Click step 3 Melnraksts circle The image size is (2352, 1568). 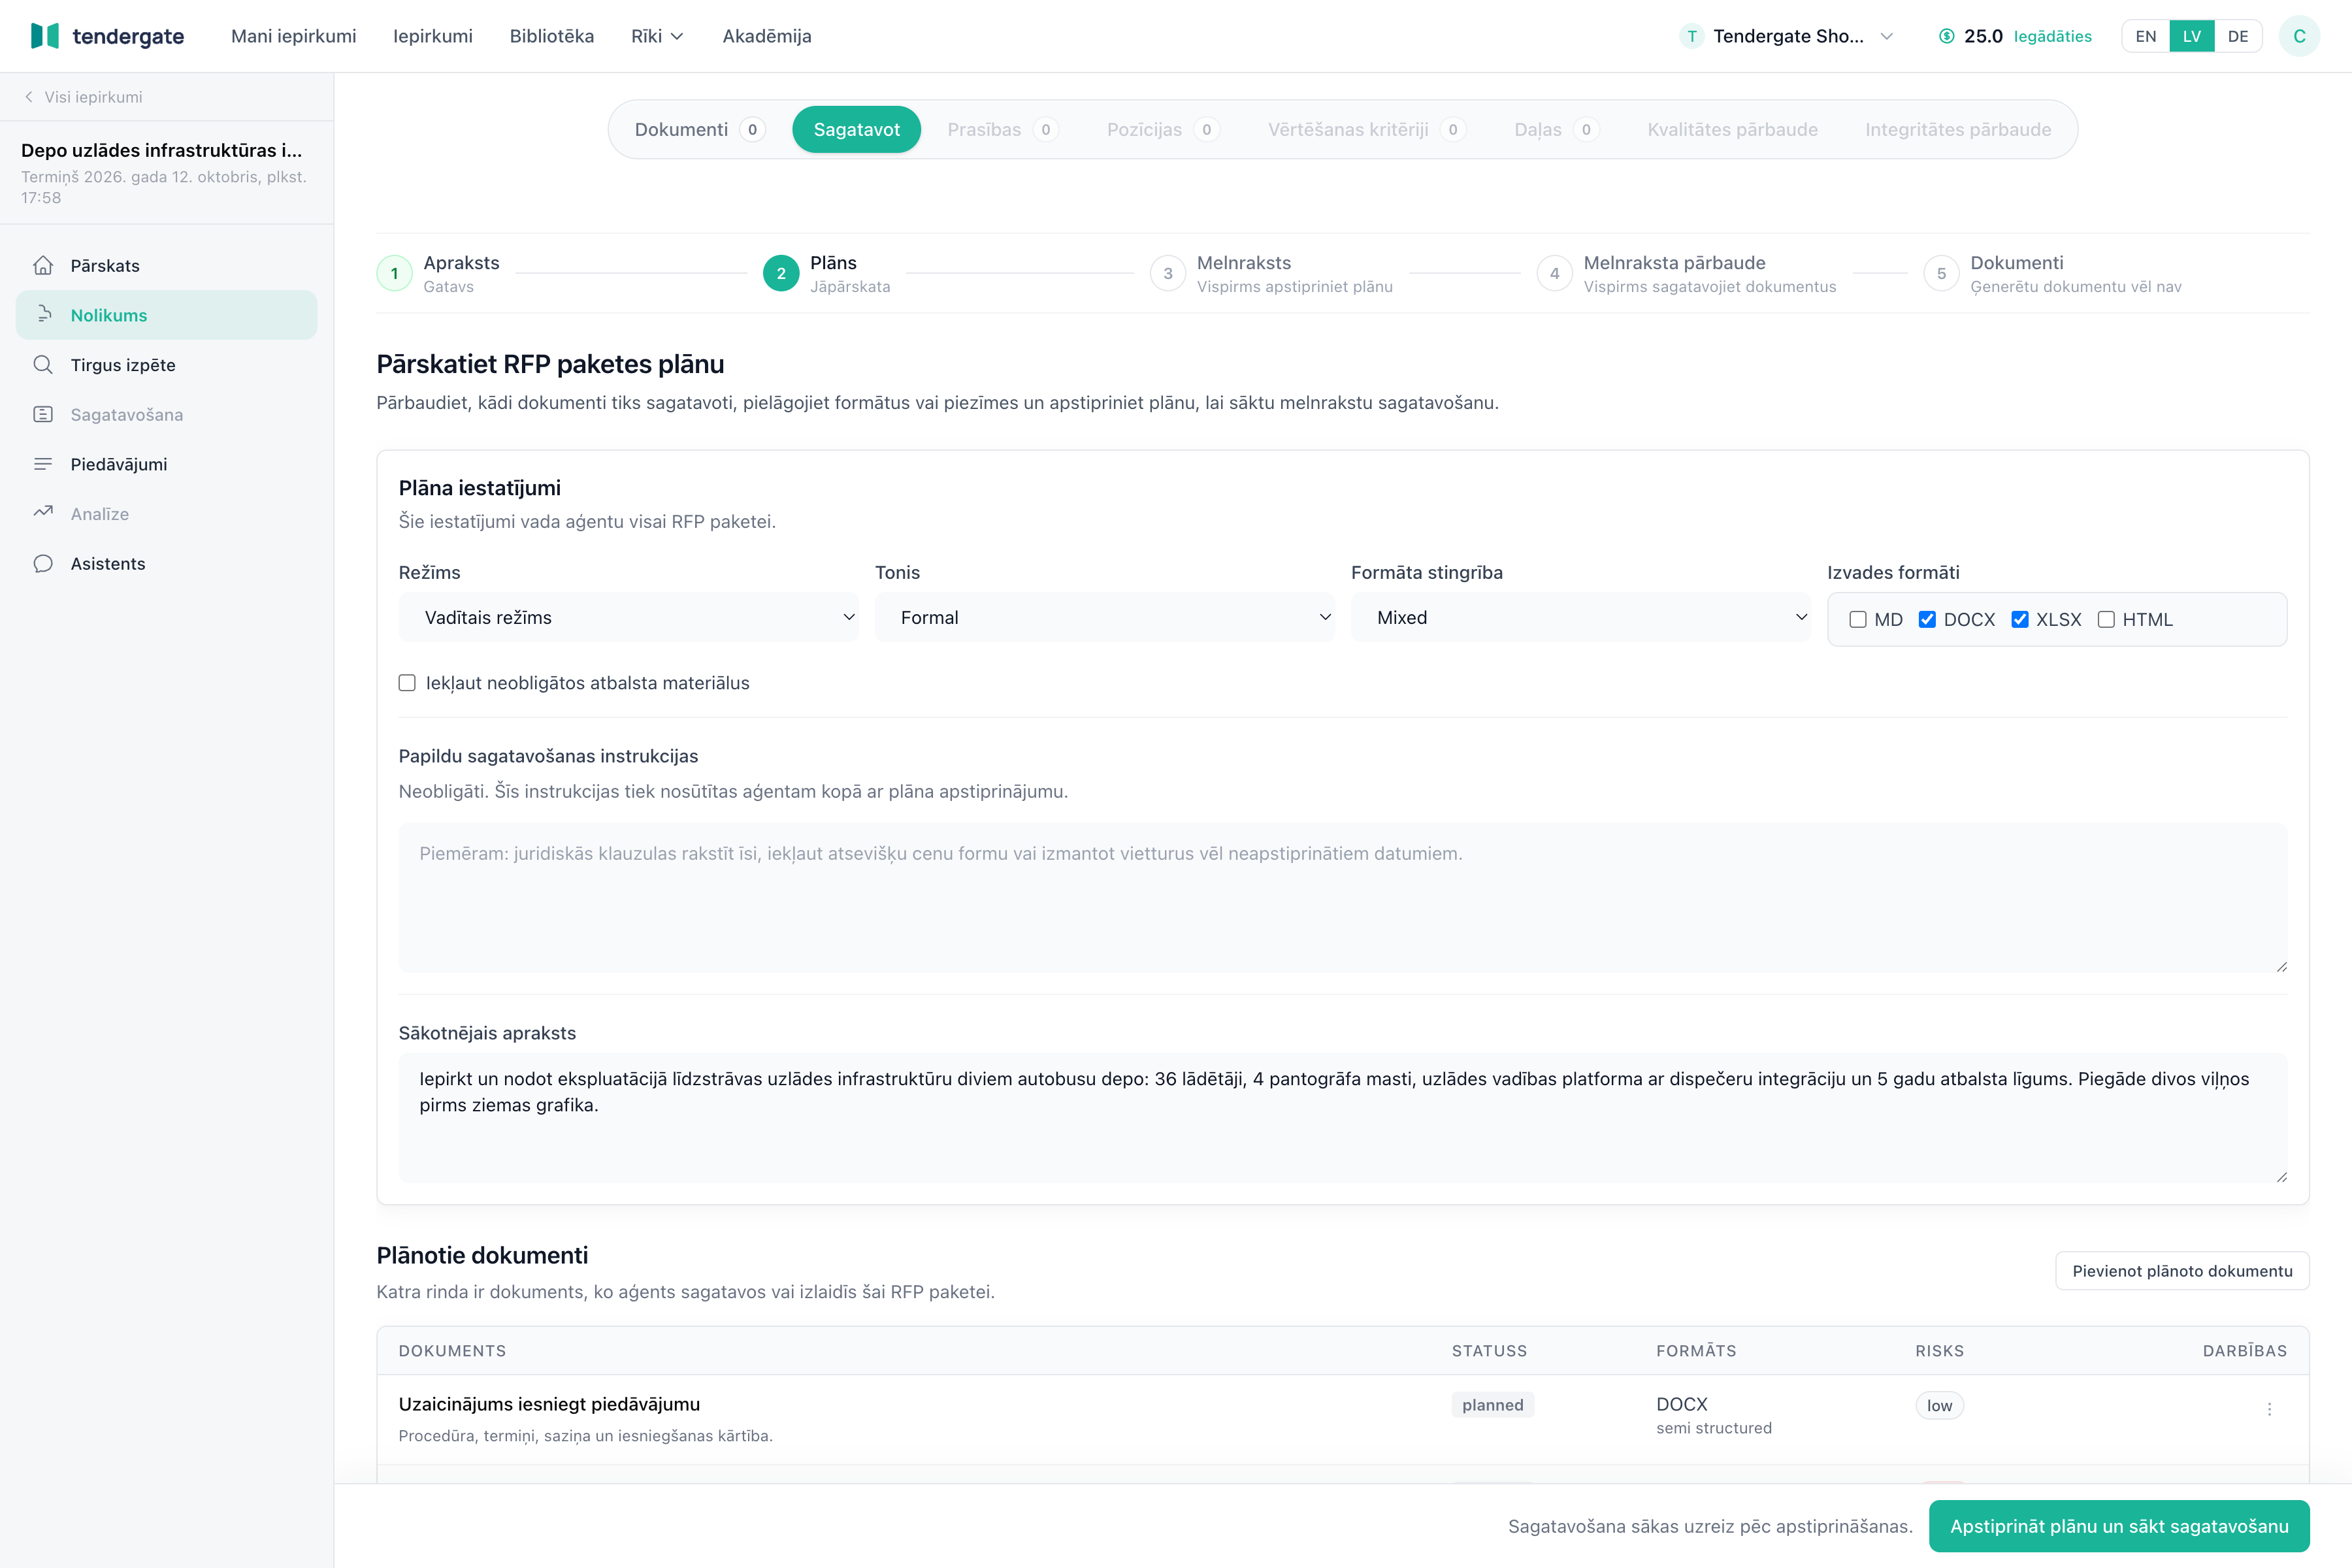[1168, 273]
